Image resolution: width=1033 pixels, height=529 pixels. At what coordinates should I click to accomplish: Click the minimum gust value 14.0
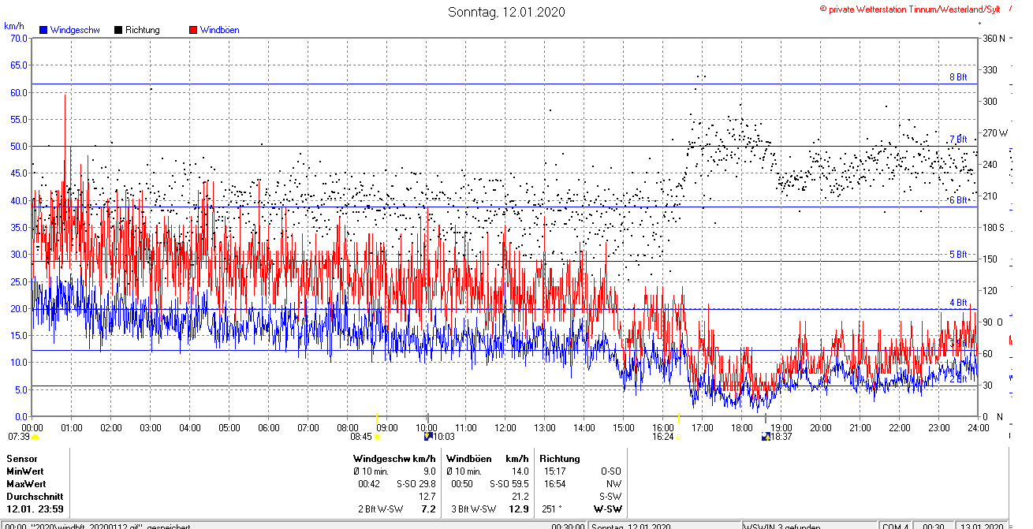pos(520,471)
